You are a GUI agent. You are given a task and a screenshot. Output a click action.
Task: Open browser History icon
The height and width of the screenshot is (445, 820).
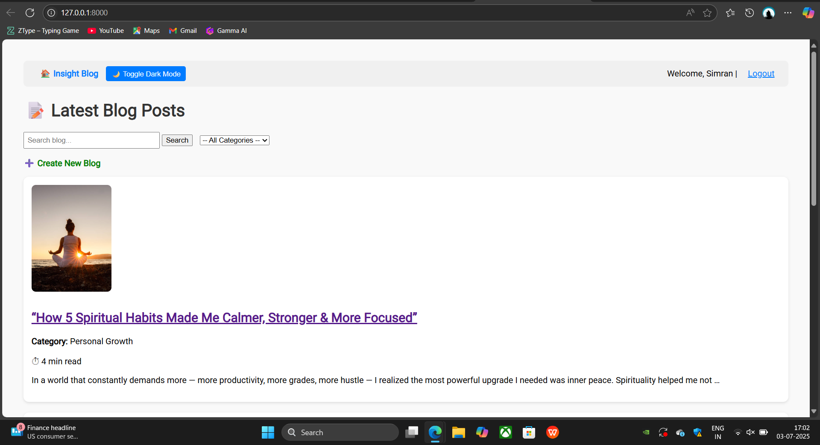click(x=750, y=13)
